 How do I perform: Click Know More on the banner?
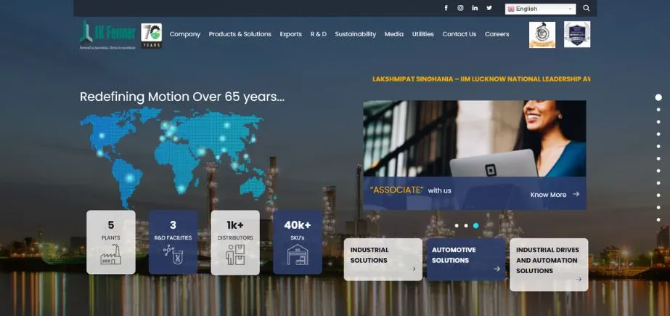click(x=555, y=195)
